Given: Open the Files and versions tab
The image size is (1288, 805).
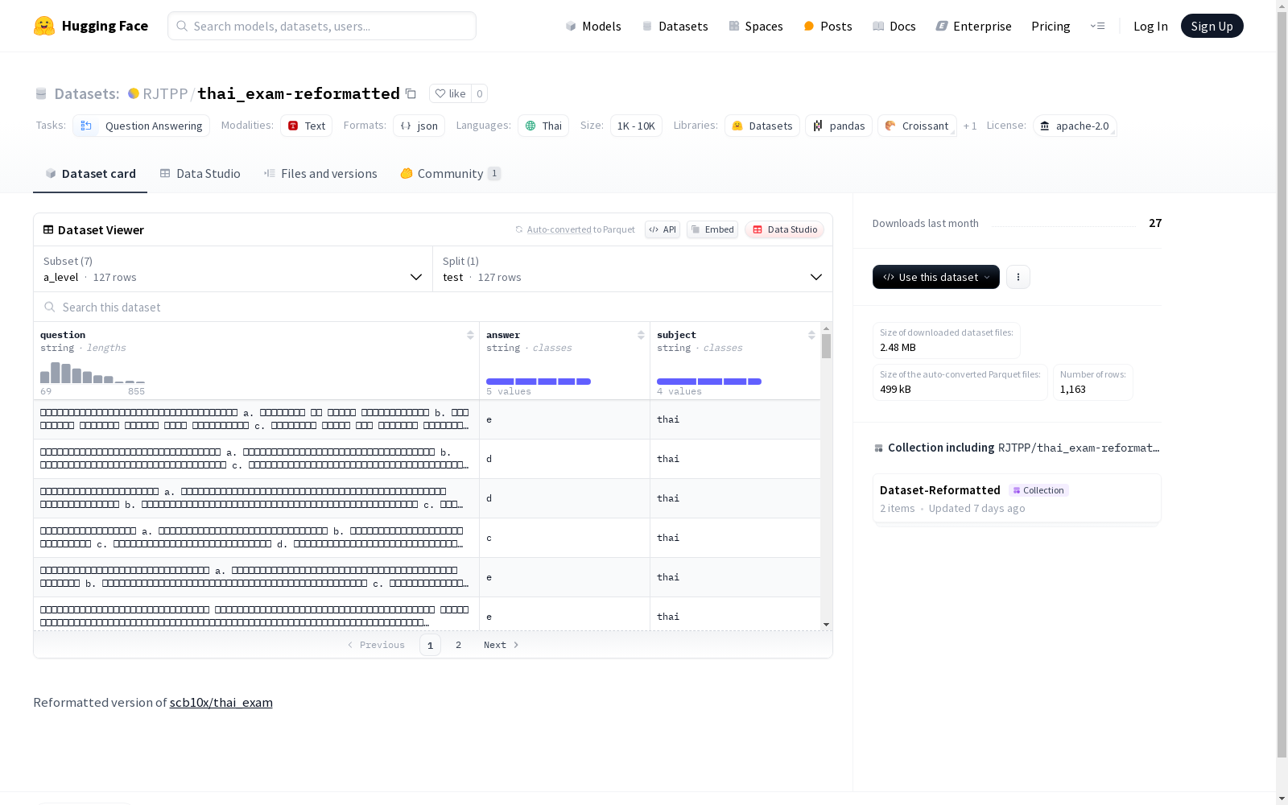Looking at the screenshot, I should tap(320, 174).
